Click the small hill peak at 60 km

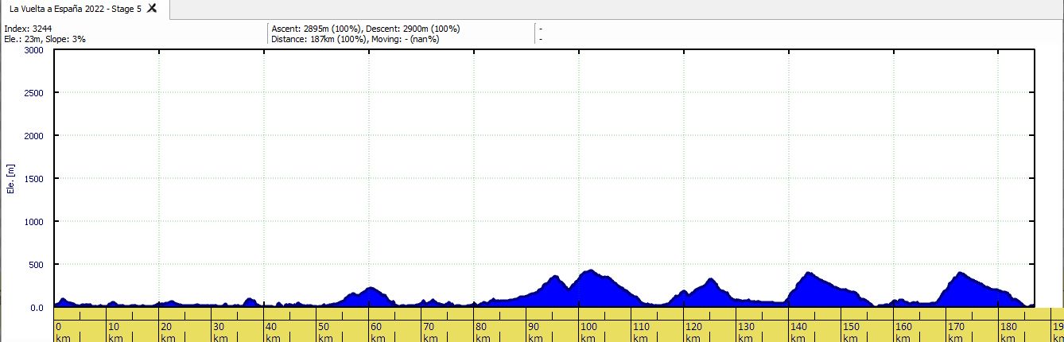(x=371, y=287)
